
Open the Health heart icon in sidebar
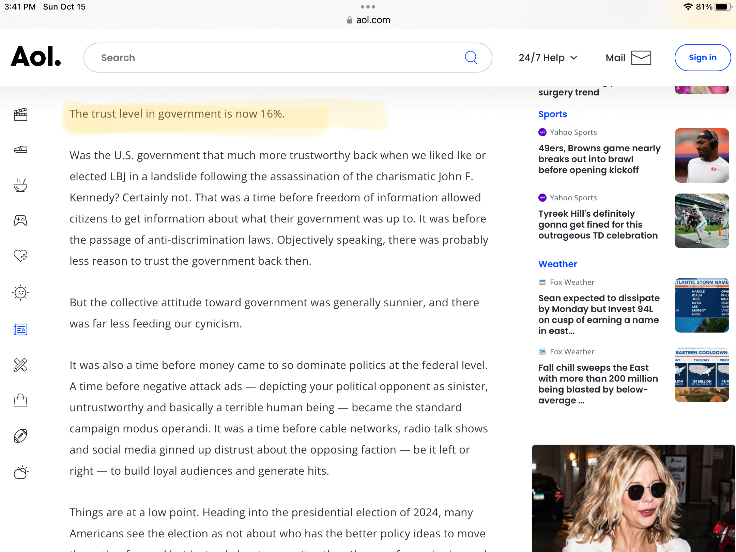(20, 256)
